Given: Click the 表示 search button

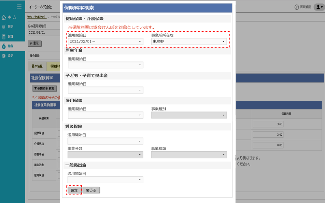Looking at the screenshot, I should [x=35, y=43].
